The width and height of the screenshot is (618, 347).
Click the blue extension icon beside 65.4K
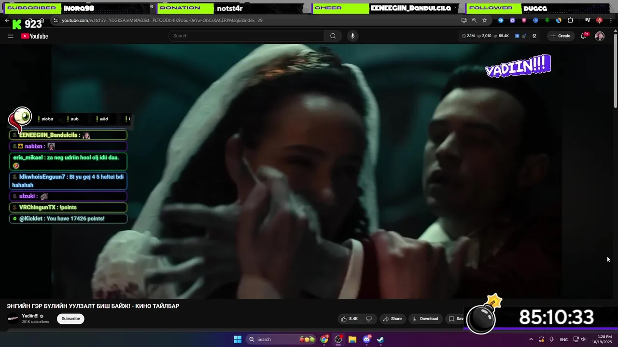pos(517,36)
